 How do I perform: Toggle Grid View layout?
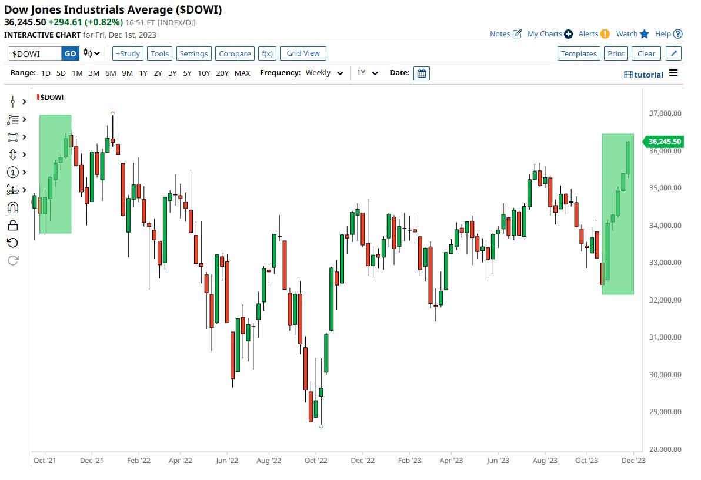pyautogui.click(x=303, y=53)
